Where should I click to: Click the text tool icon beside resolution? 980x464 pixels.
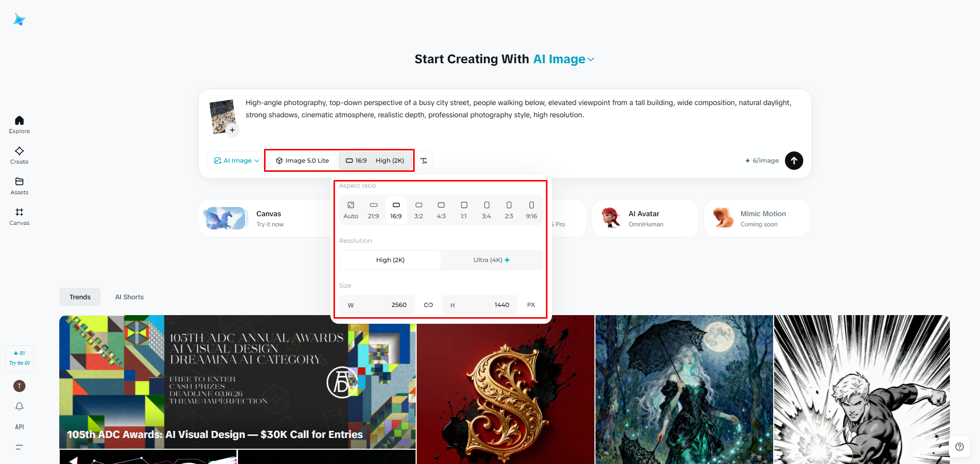424,161
